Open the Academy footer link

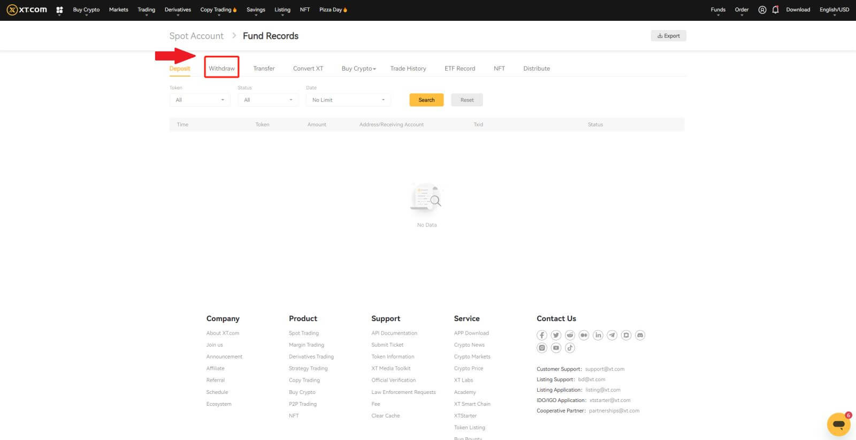click(464, 392)
